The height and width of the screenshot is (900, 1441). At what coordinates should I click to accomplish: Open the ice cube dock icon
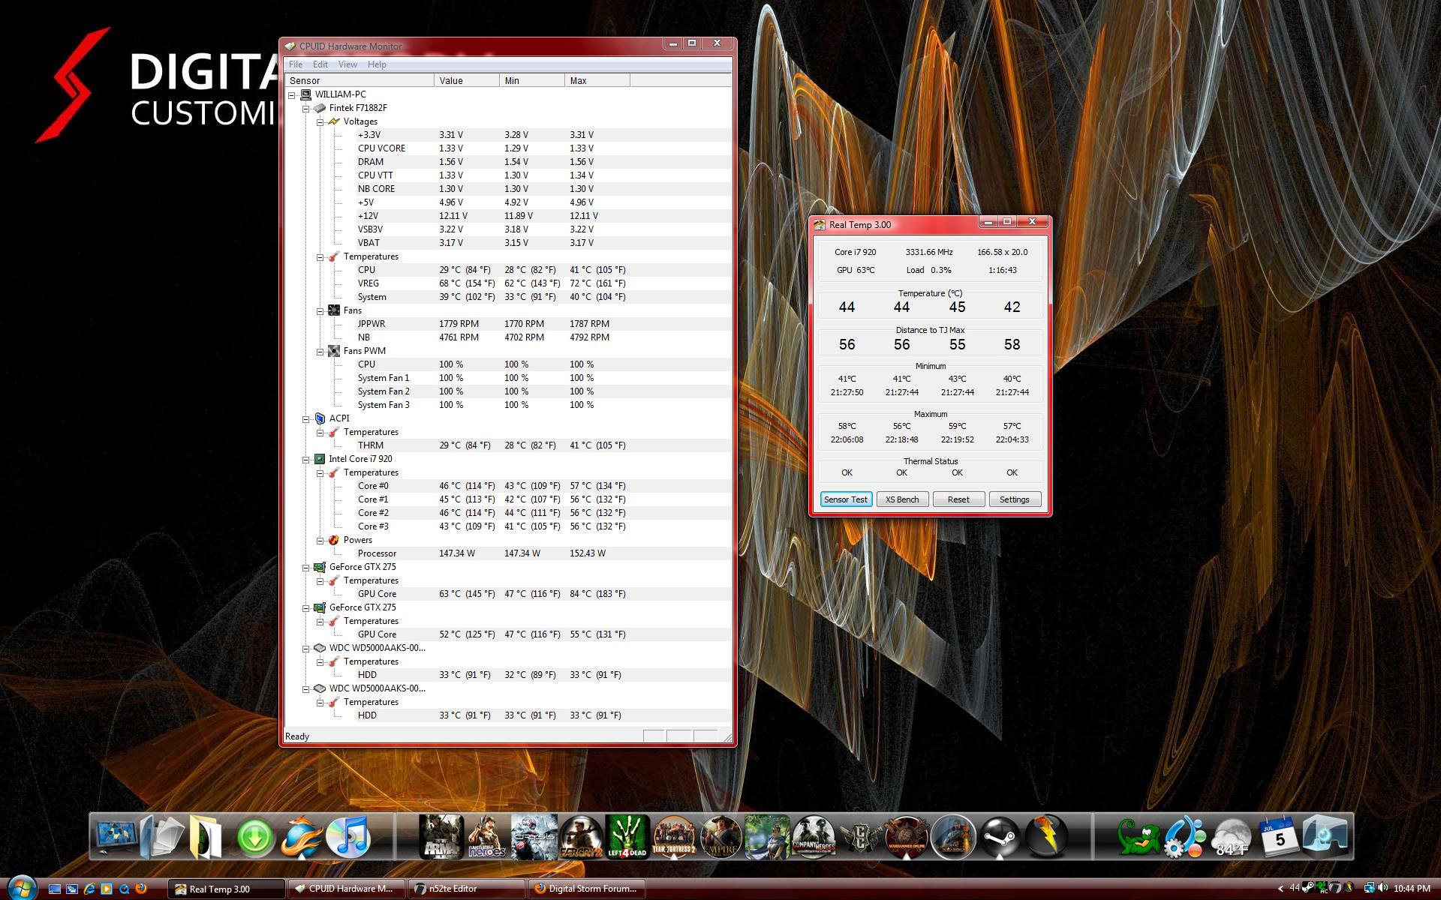click(x=1326, y=836)
